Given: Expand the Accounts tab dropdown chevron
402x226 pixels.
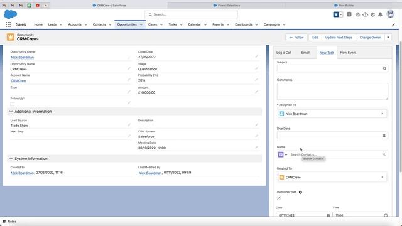Looking at the screenshot, I should point(85,25).
